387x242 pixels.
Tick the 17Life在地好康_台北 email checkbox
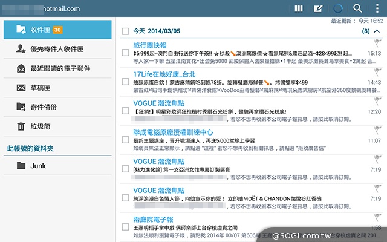[x=125, y=83]
